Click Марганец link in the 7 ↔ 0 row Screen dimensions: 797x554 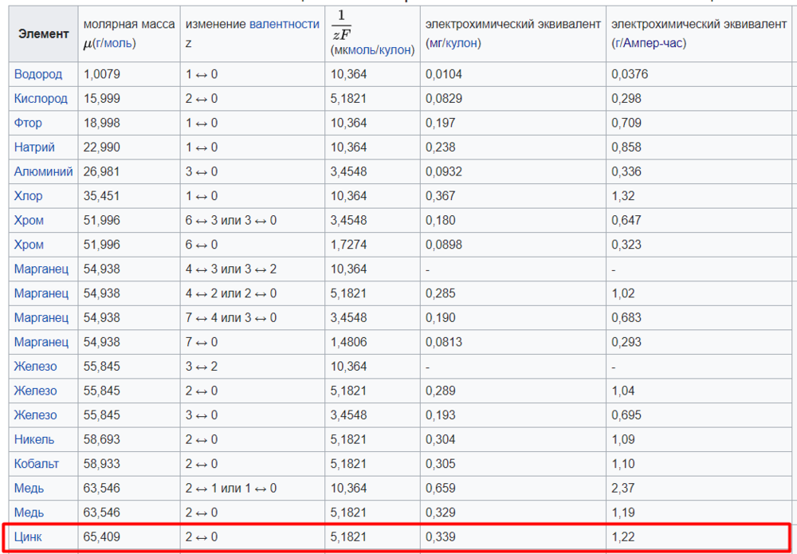tap(41, 342)
